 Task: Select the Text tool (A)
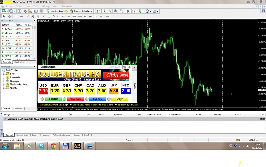43,17
